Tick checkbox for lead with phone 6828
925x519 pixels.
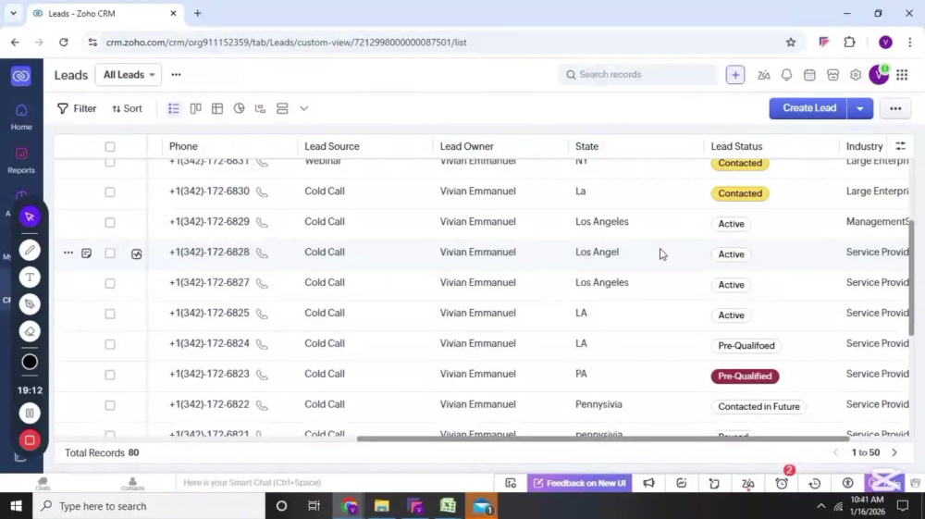[110, 253]
